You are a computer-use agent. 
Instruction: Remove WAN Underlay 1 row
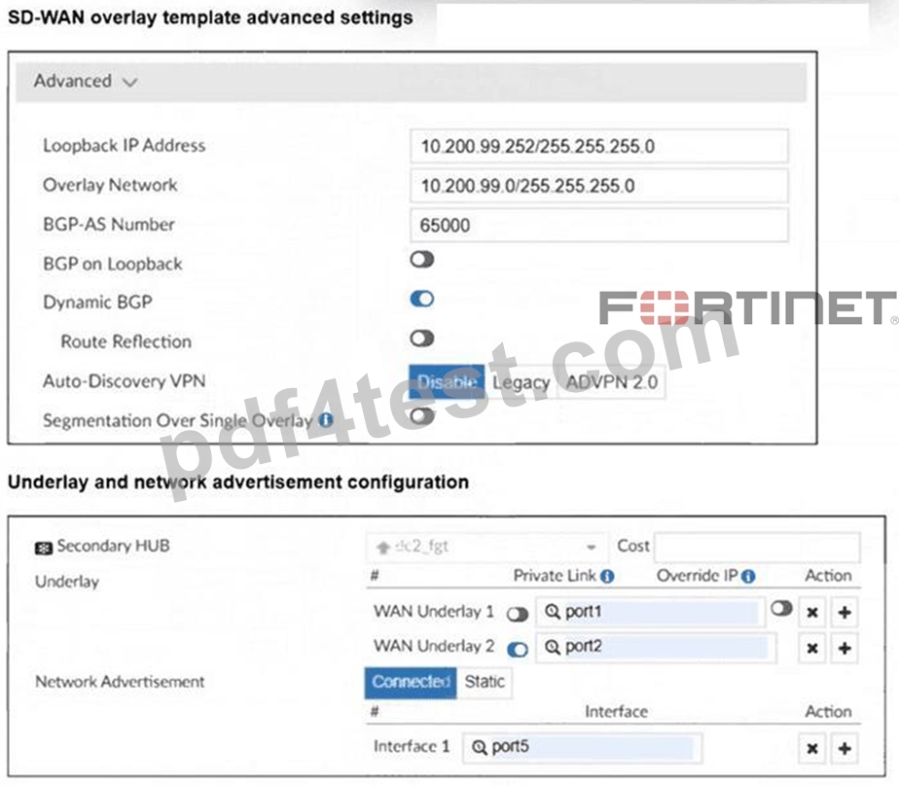pos(811,612)
